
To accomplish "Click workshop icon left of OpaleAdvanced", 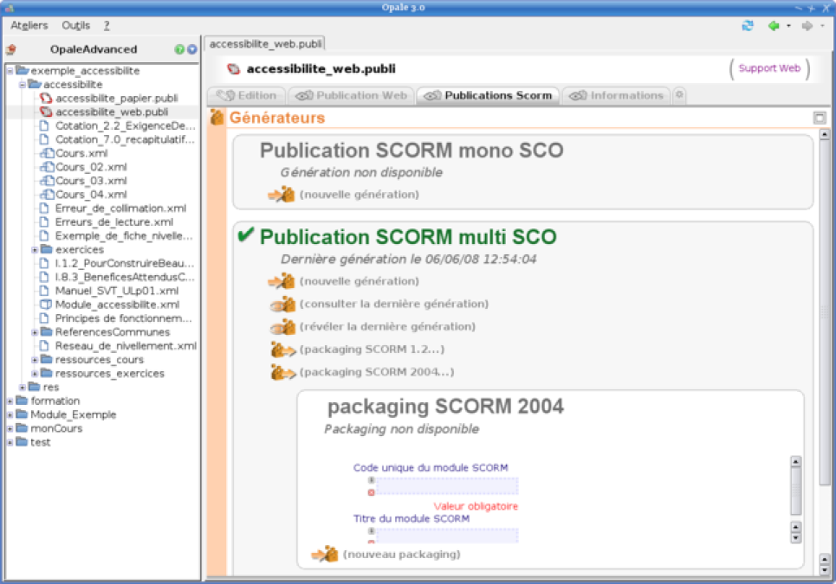I will (10, 49).
